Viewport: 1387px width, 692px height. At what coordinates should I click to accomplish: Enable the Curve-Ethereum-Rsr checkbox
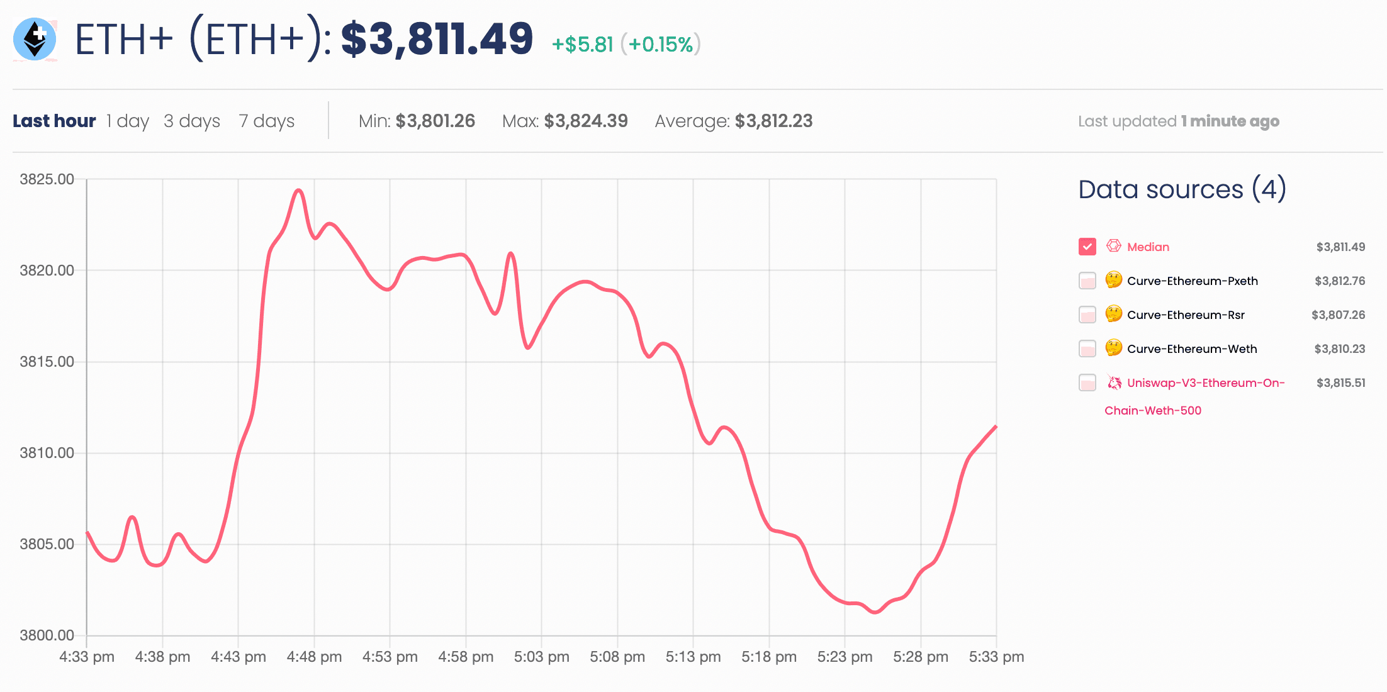tap(1087, 315)
